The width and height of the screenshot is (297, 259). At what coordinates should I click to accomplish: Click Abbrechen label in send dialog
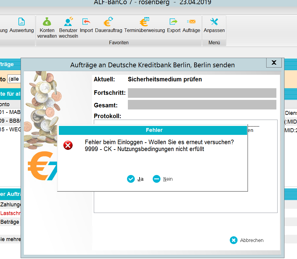[252, 240]
